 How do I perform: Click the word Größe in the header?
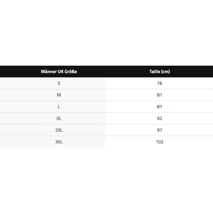[x=70, y=72]
